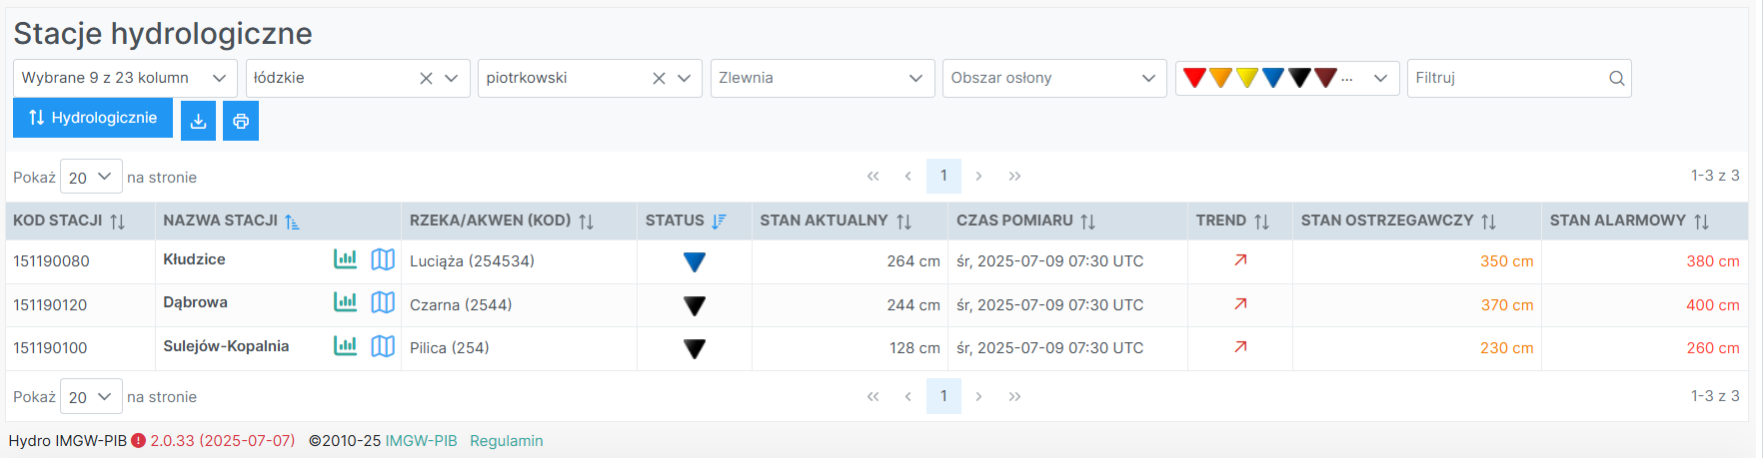Expand the column selection dropdown
This screenshot has width=1763, height=458.
125,78
